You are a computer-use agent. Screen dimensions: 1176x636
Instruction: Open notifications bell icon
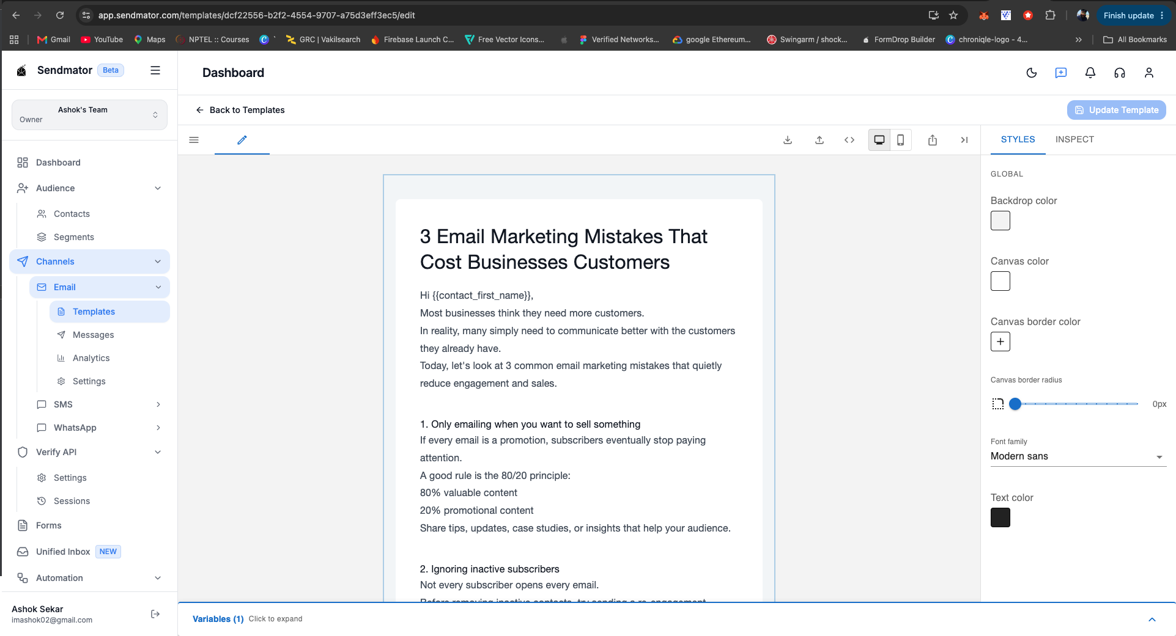pos(1090,73)
